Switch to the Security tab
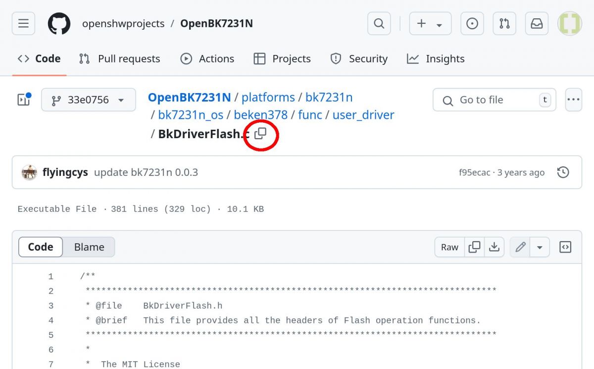Image resolution: width=594 pixels, height=369 pixels. click(359, 58)
